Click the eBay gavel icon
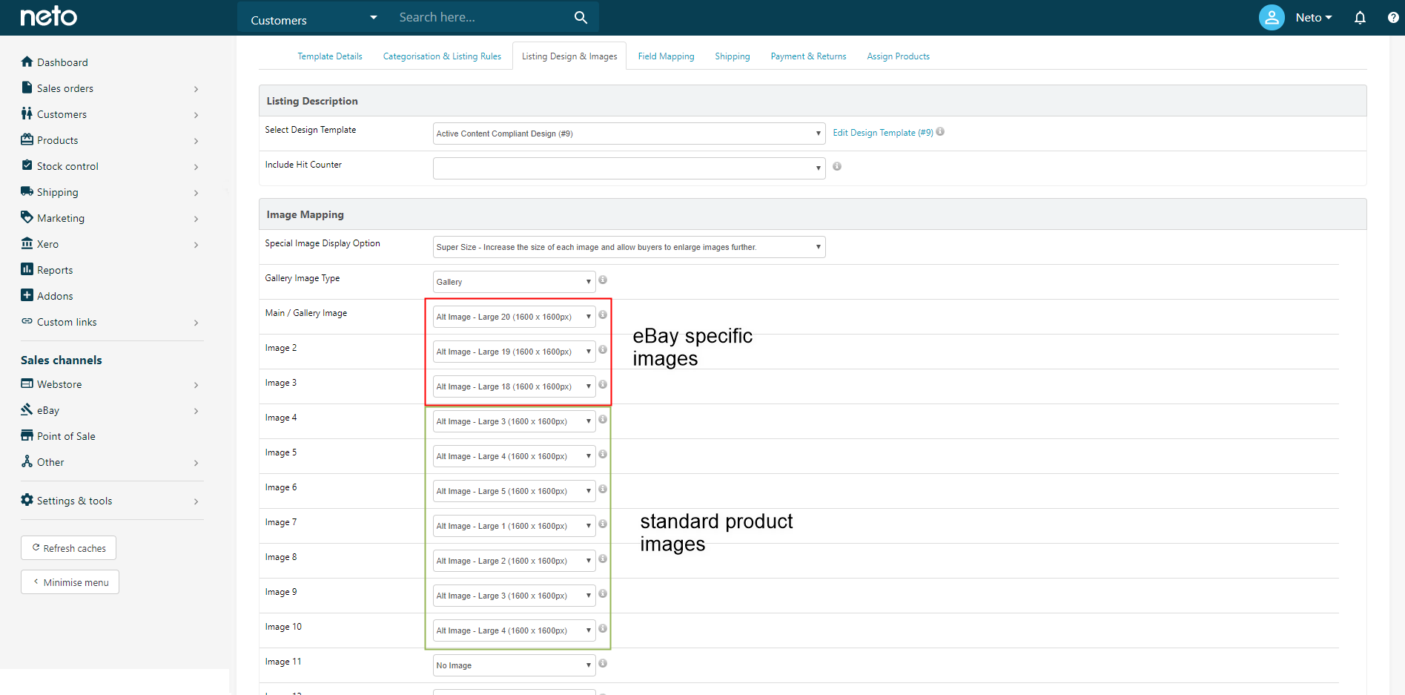 point(27,409)
